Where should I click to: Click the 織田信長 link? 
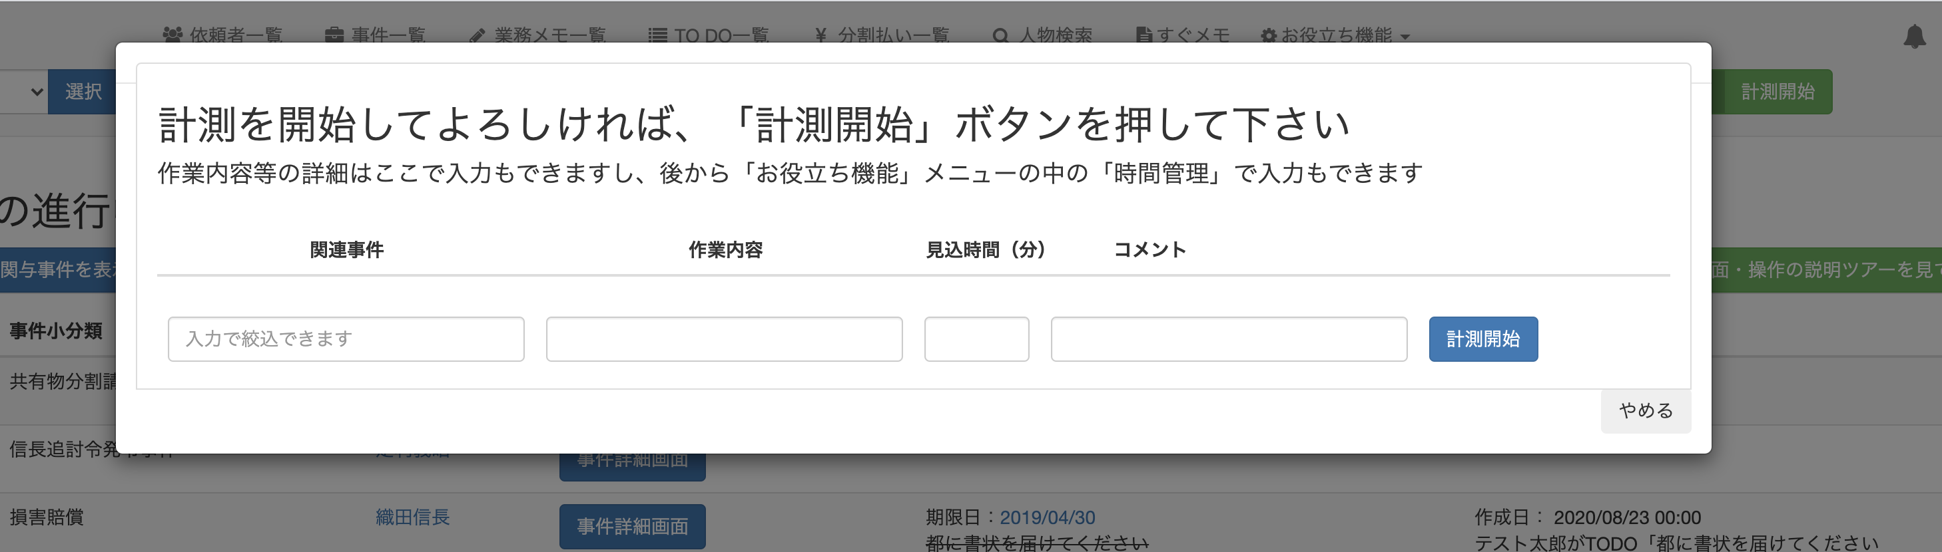[412, 517]
